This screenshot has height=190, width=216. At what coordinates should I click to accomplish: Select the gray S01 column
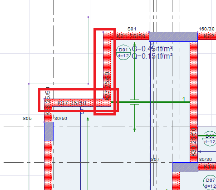(x=173, y=37)
